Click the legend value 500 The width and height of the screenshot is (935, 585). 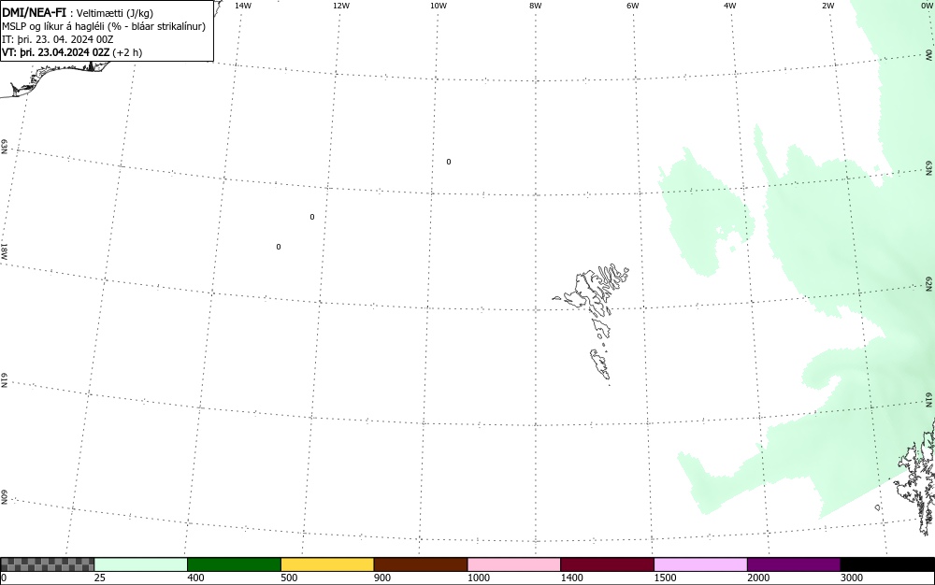pos(289,578)
